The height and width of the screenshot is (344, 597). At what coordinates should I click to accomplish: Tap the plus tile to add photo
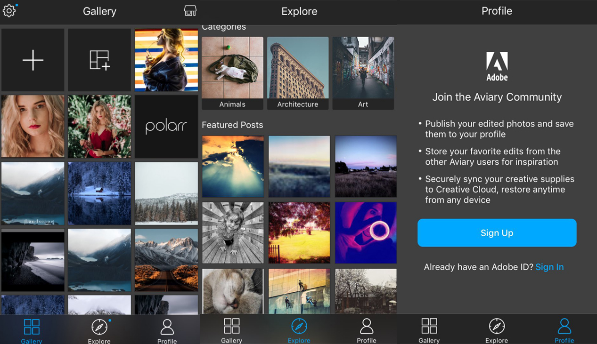click(33, 60)
